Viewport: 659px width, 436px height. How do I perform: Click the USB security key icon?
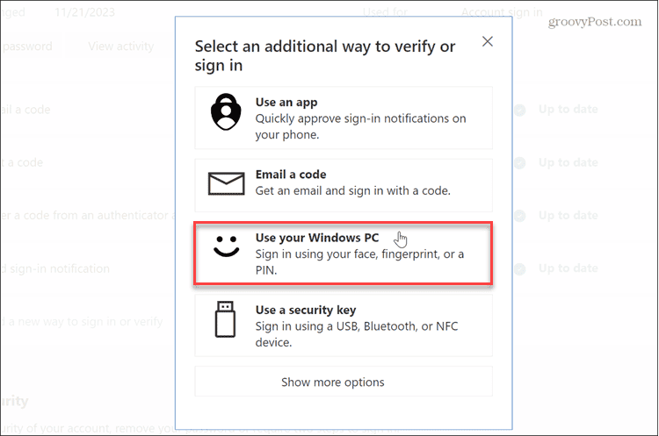pyautogui.click(x=225, y=319)
